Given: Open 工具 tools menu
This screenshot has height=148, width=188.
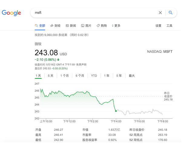Looking at the screenshot, I should point(169,25).
